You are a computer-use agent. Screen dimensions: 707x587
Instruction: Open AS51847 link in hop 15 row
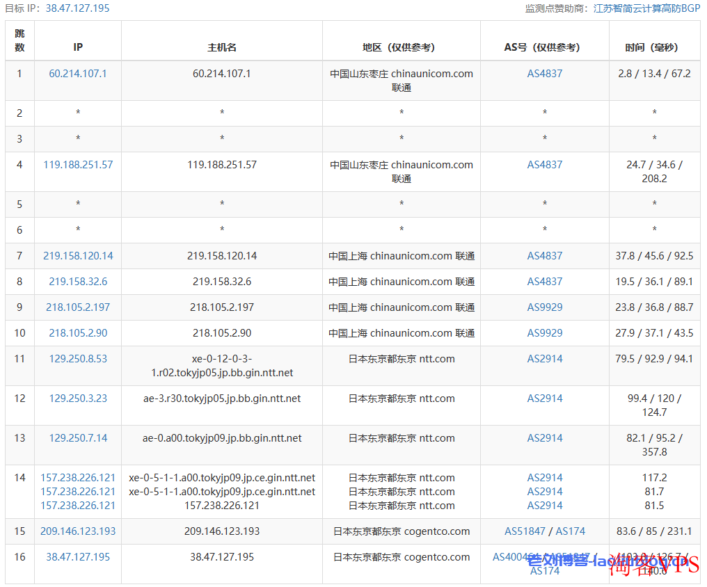click(x=525, y=531)
